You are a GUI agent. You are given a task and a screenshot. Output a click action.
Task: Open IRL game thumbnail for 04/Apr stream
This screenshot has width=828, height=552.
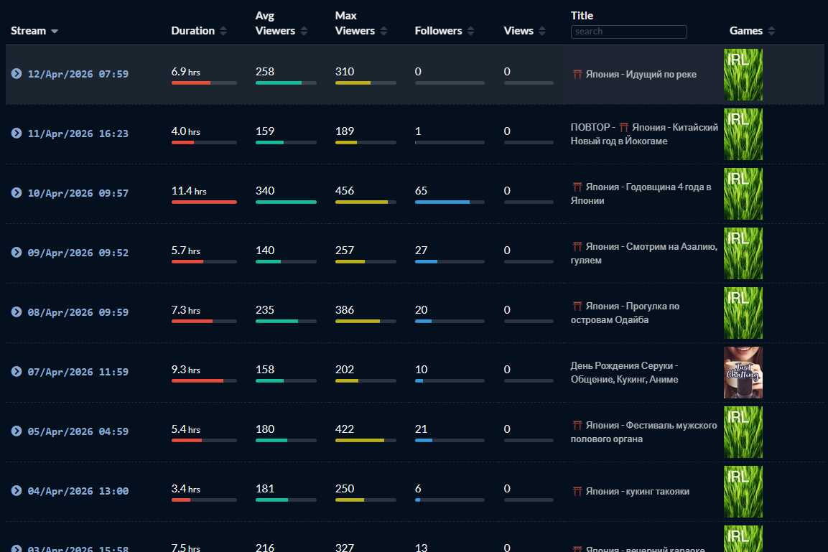(x=743, y=492)
